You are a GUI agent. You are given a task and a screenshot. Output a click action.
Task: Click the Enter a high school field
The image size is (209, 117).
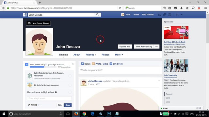tap(49, 98)
